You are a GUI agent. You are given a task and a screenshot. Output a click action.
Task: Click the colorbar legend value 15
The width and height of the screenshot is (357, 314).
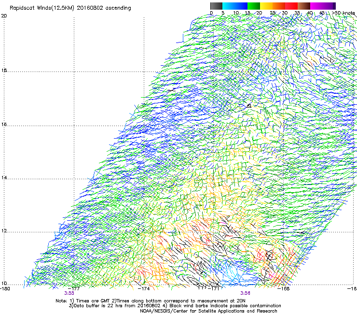[247, 13]
